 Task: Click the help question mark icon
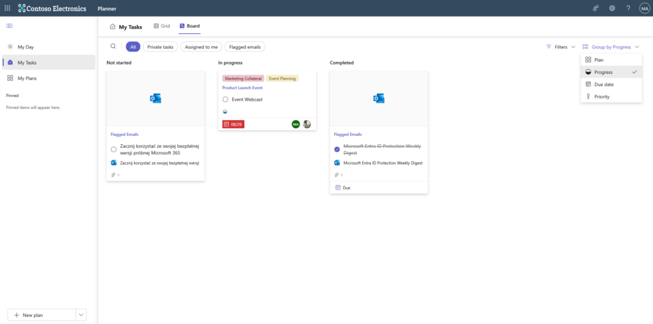click(628, 8)
